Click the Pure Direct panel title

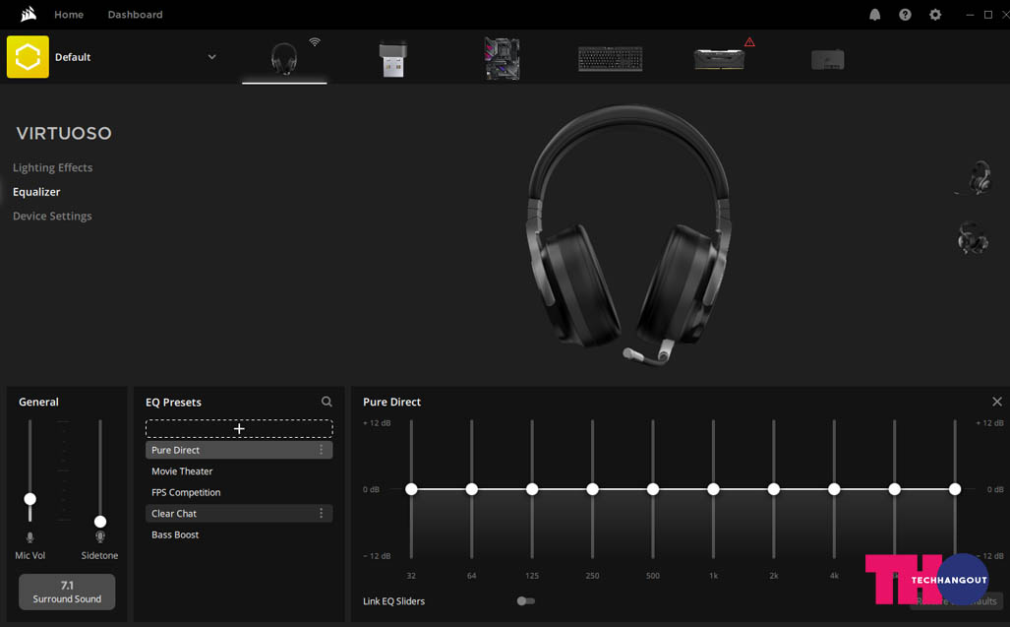(391, 402)
